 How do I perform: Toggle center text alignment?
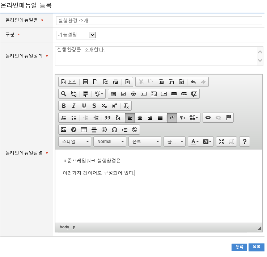click(x=140, y=118)
